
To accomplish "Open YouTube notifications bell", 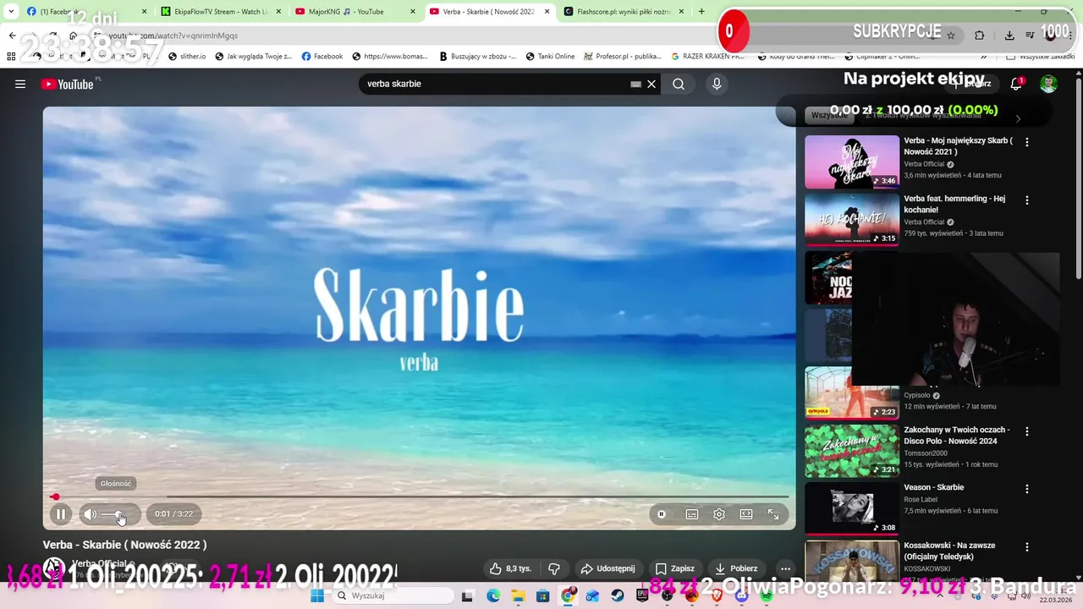I will [x=1016, y=84].
